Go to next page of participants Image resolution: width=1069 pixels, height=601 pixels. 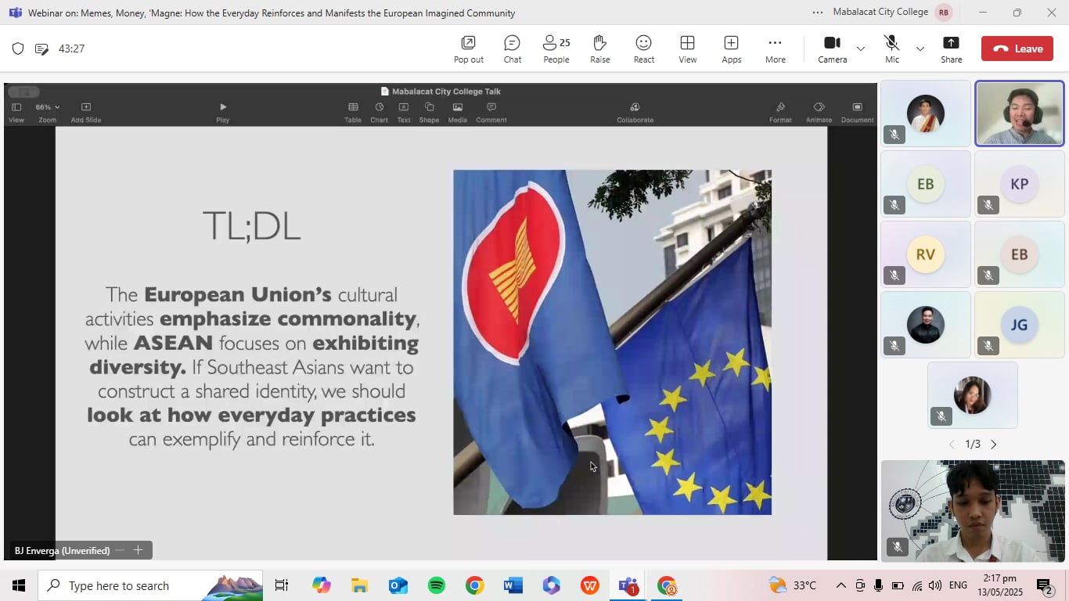pos(994,444)
